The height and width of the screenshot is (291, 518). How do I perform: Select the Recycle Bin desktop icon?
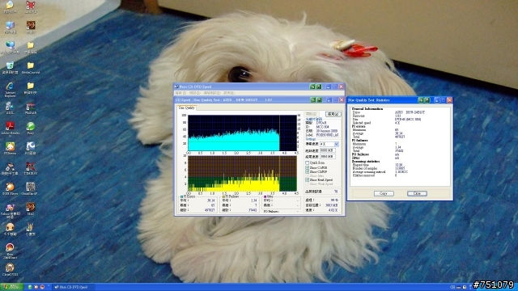10,68
